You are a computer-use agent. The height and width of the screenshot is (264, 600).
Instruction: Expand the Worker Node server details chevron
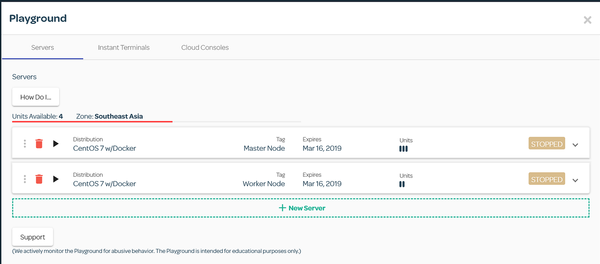click(x=575, y=180)
